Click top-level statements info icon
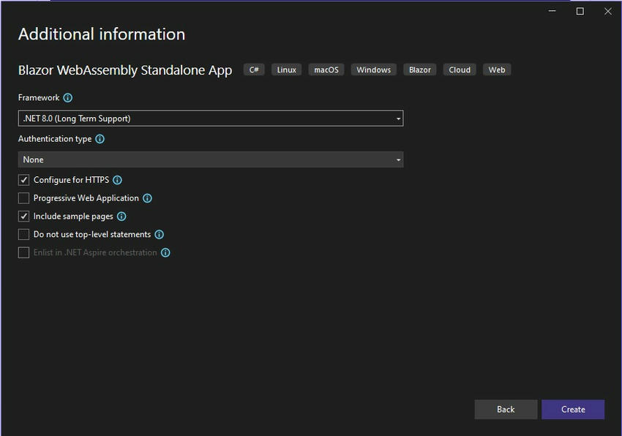 pyautogui.click(x=160, y=235)
